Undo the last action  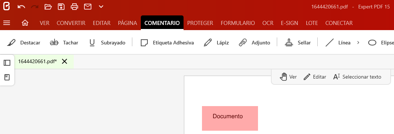pos(21,7)
